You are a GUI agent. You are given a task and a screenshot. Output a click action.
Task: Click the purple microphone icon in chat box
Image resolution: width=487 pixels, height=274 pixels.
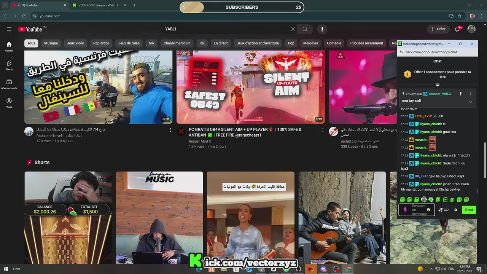point(405,210)
